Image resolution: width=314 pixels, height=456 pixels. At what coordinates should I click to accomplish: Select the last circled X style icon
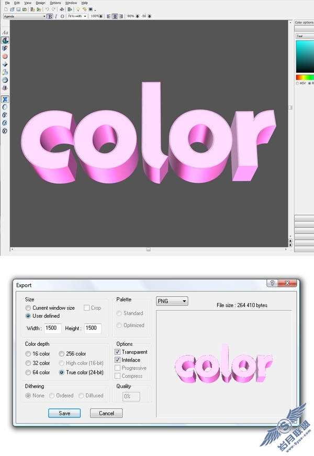pos(5,131)
